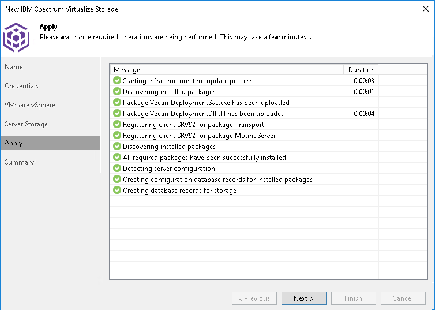Click success icon for VeeamDeploymentSvc.exe upload row
The width and height of the screenshot is (435, 310).
coord(117,103)
